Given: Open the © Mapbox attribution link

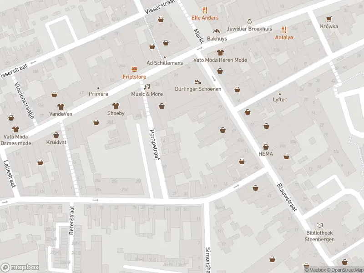Looking at the screenshot, I should (x=315, y=270).
